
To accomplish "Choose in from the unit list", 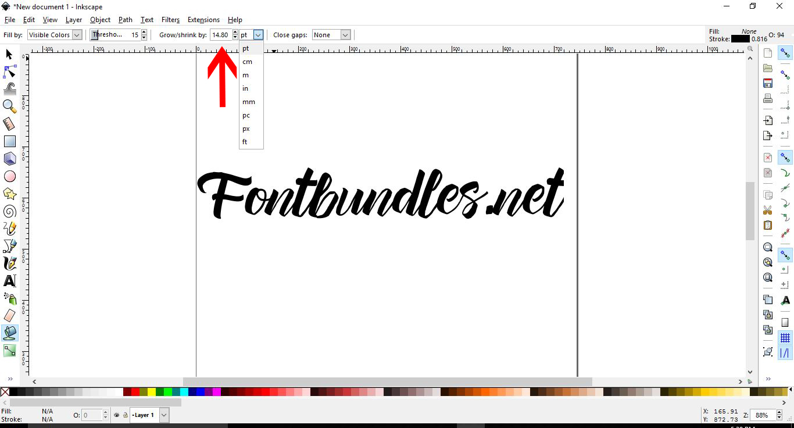I will click(x=251, y=88).
